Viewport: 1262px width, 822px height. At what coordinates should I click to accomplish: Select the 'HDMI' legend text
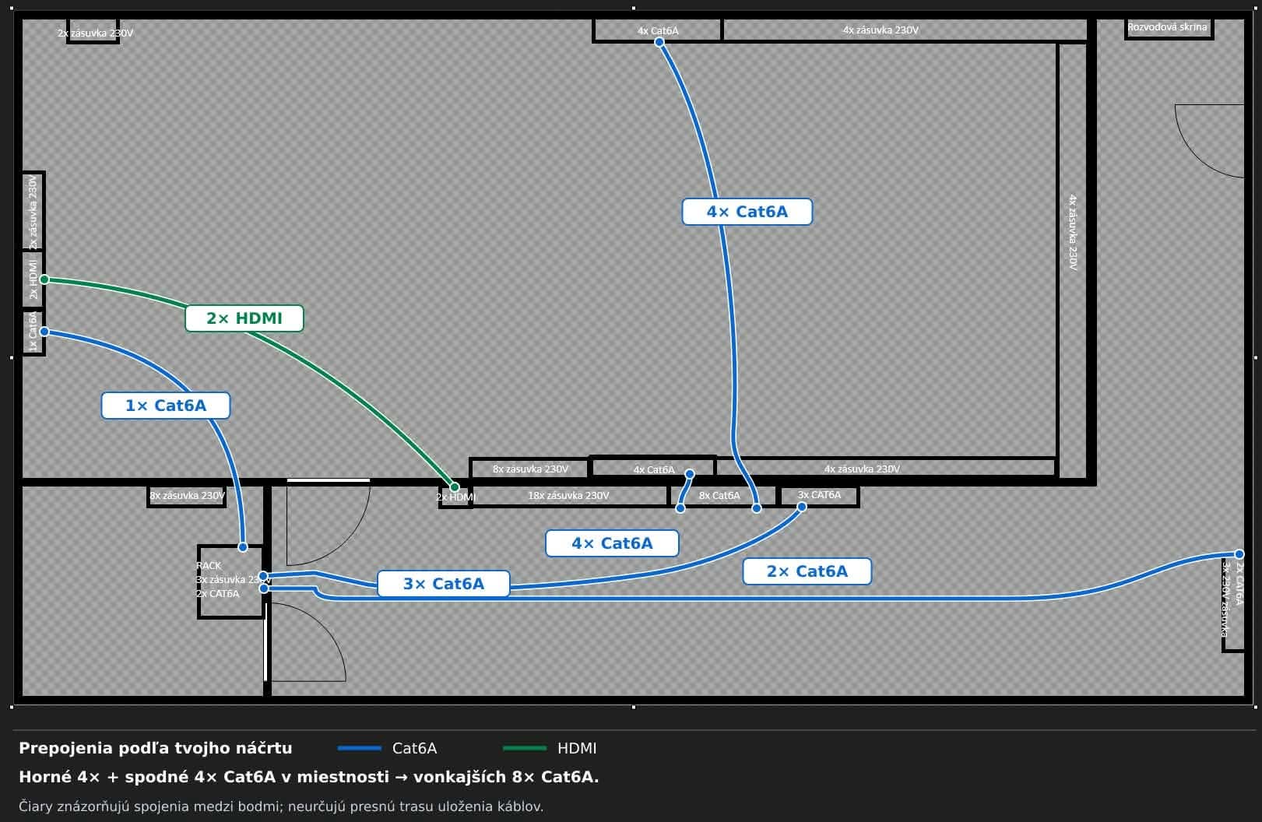coord(577,748)
